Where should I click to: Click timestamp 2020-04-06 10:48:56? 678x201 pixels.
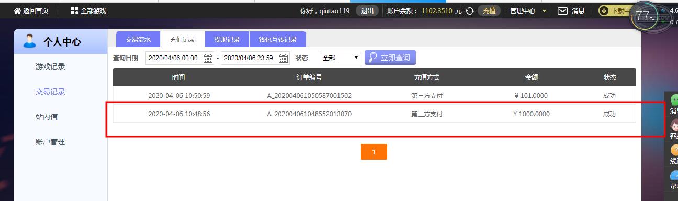coord(179,114)
